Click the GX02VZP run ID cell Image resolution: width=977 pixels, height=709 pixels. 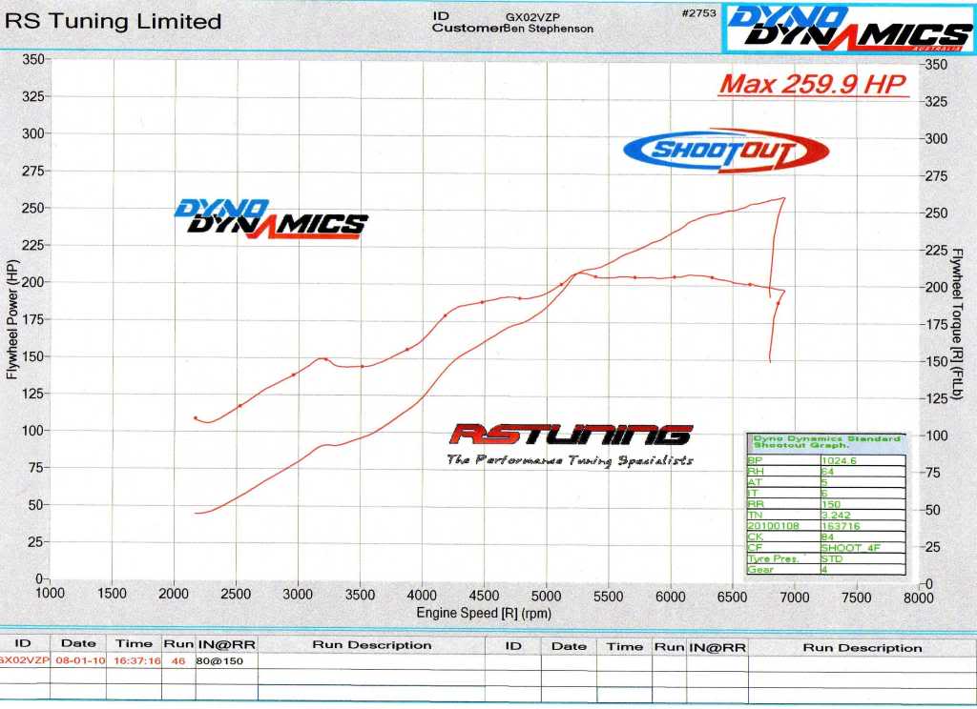click(23, 659)
